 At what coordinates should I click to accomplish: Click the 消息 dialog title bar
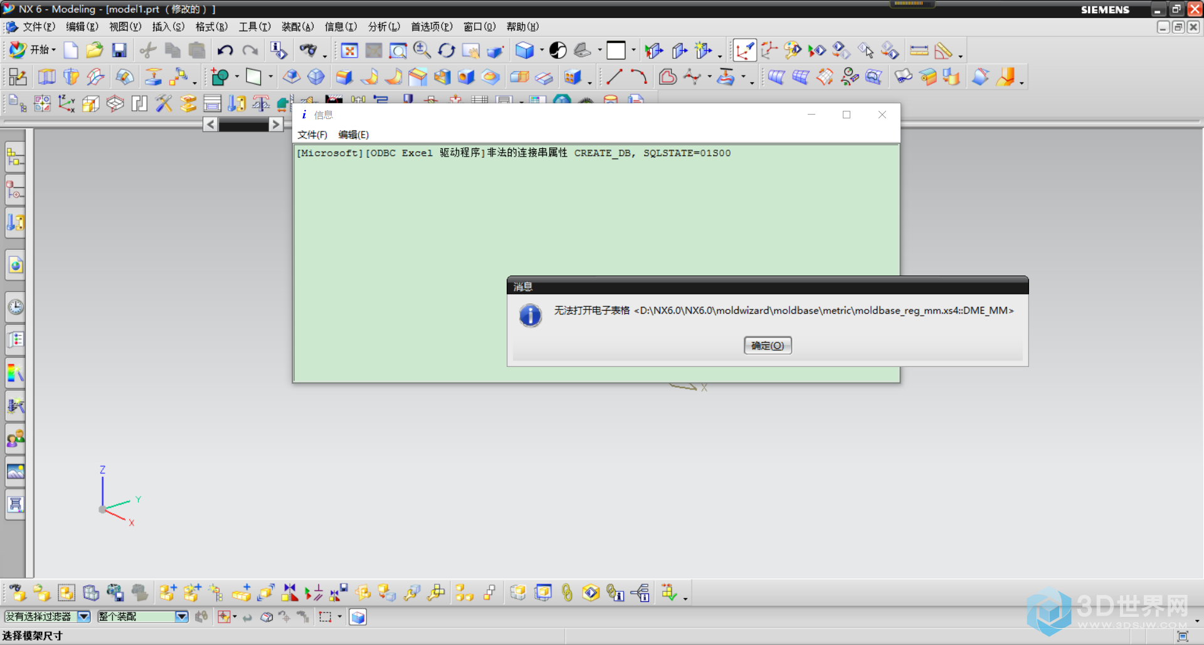pos(768,286)
